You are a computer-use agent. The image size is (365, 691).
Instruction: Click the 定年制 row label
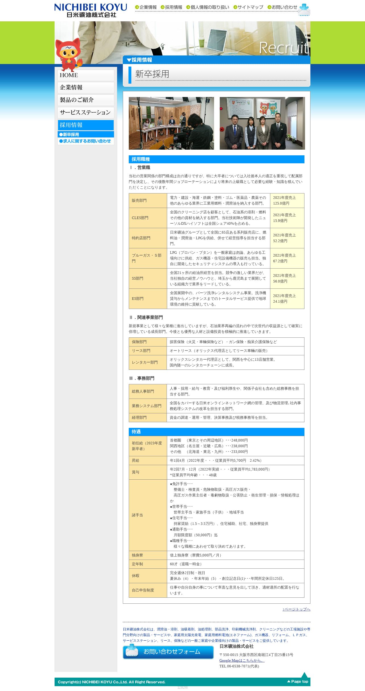click(x=148, y=564)
